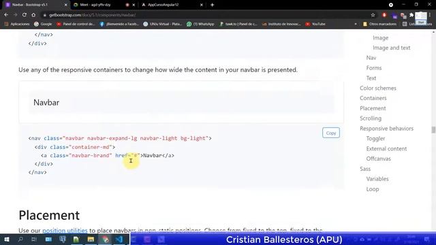Click the browser forward arrow
Image resolution: width=436 pixels, height=245 pixels.
point(15,15)
